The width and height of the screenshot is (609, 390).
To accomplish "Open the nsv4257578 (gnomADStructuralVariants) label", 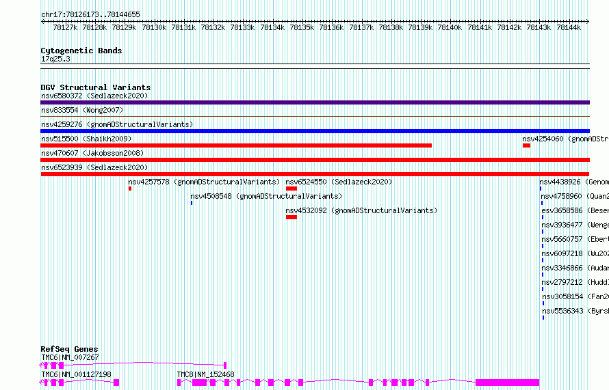I will coord(204,182).
